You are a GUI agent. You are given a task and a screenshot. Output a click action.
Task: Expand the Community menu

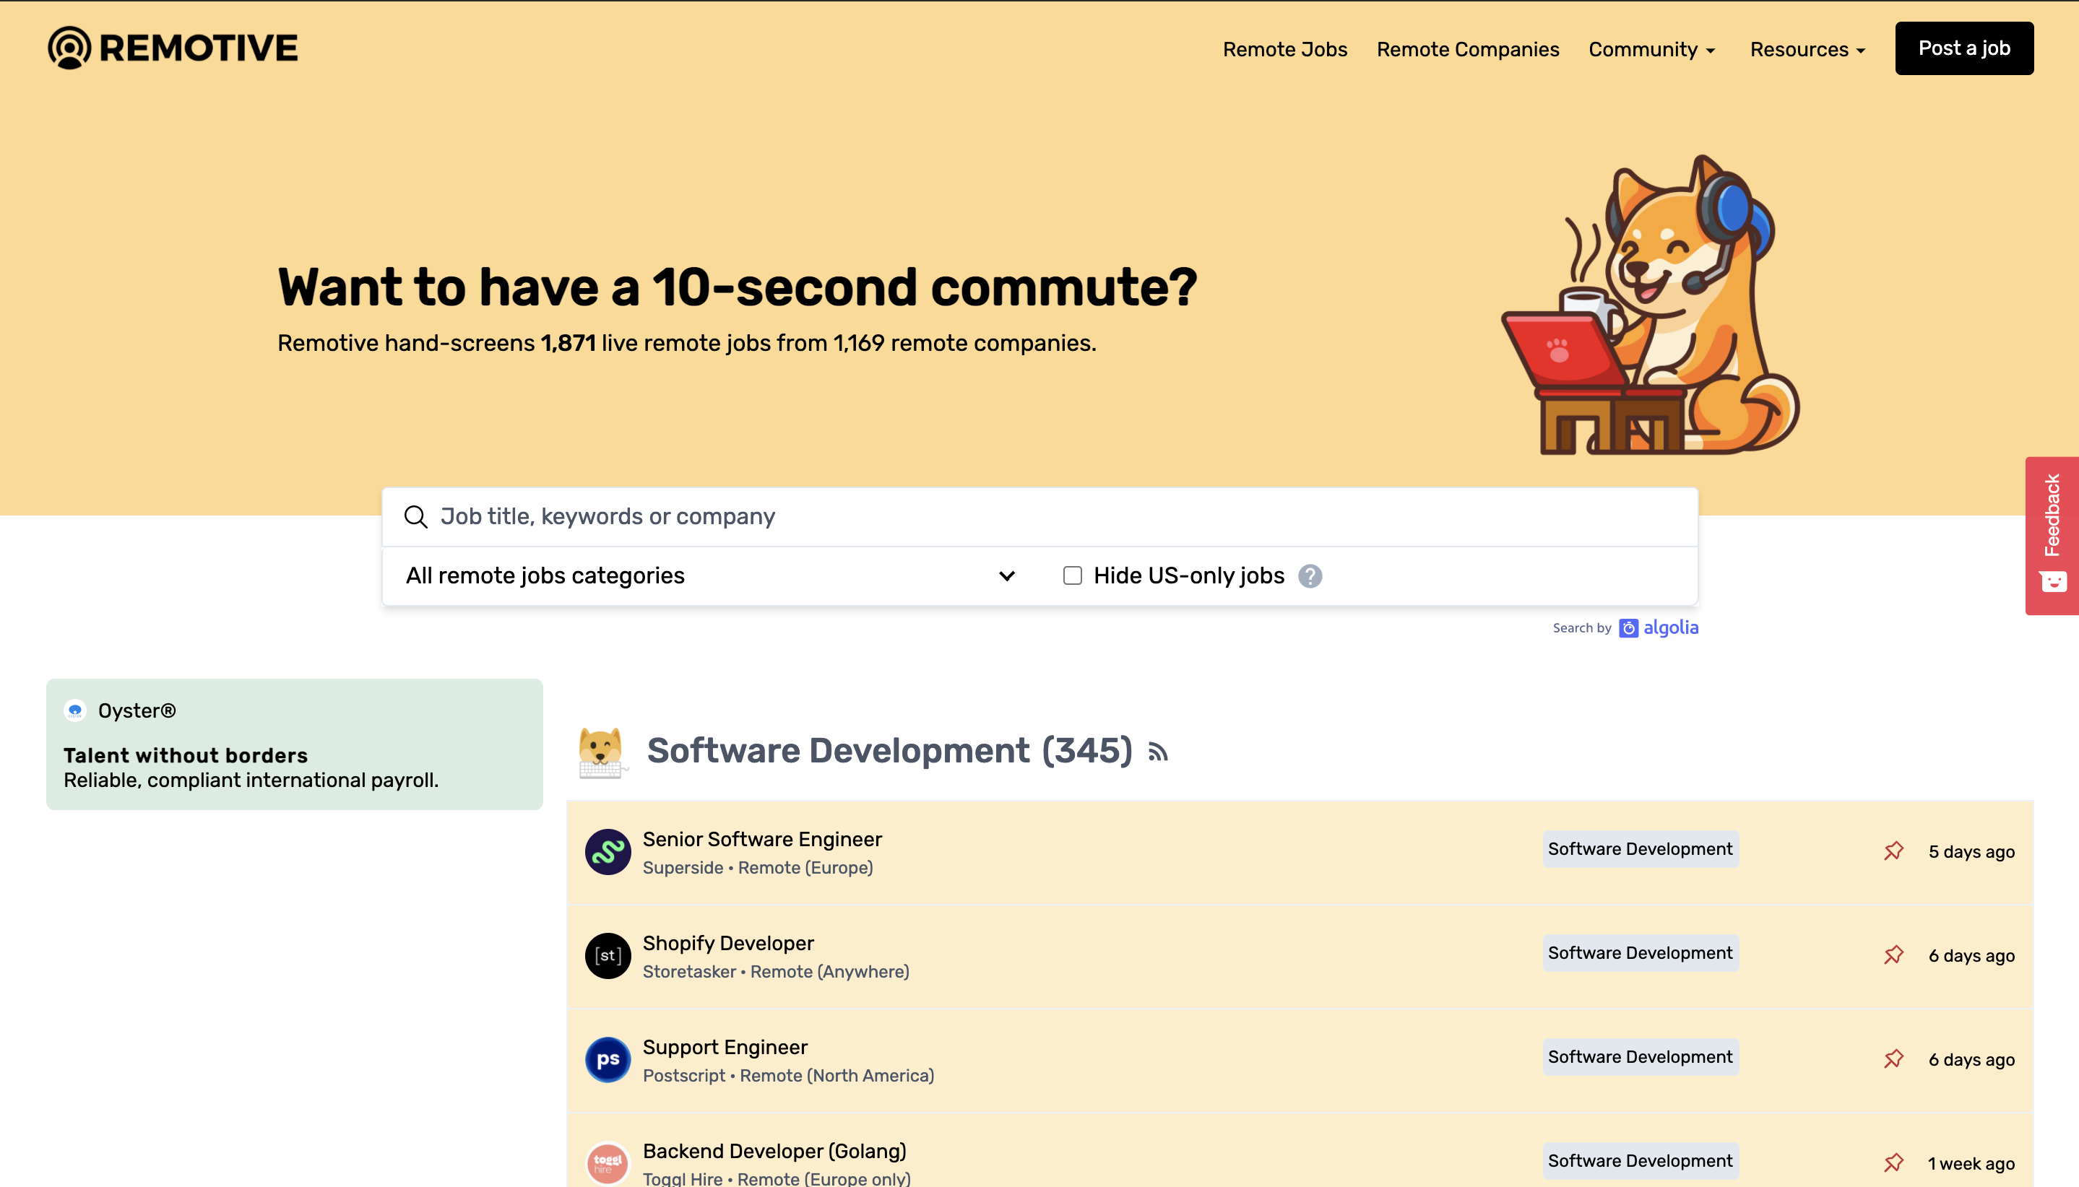point(1651,50)
